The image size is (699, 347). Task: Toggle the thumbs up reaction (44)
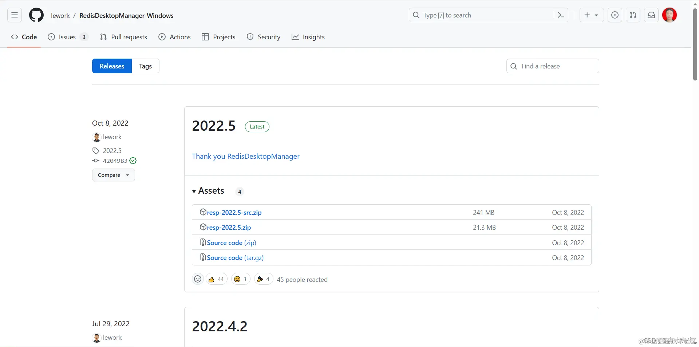(217, 279)
